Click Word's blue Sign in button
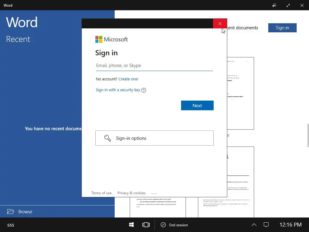 point(282,28)
